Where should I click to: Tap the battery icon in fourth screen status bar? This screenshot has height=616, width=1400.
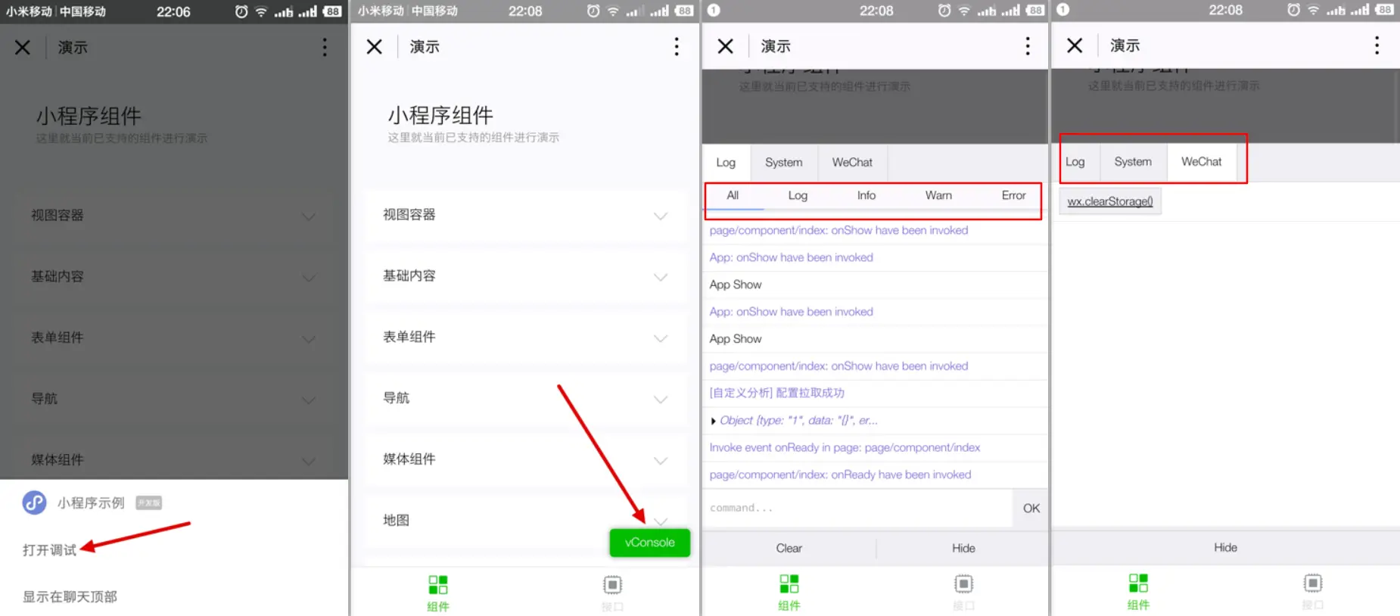pyautogui.click(x=1384, y=10)
